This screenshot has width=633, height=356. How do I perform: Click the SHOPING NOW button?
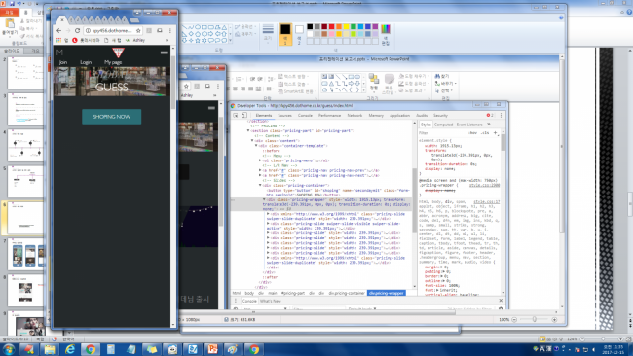coord(112,117)
